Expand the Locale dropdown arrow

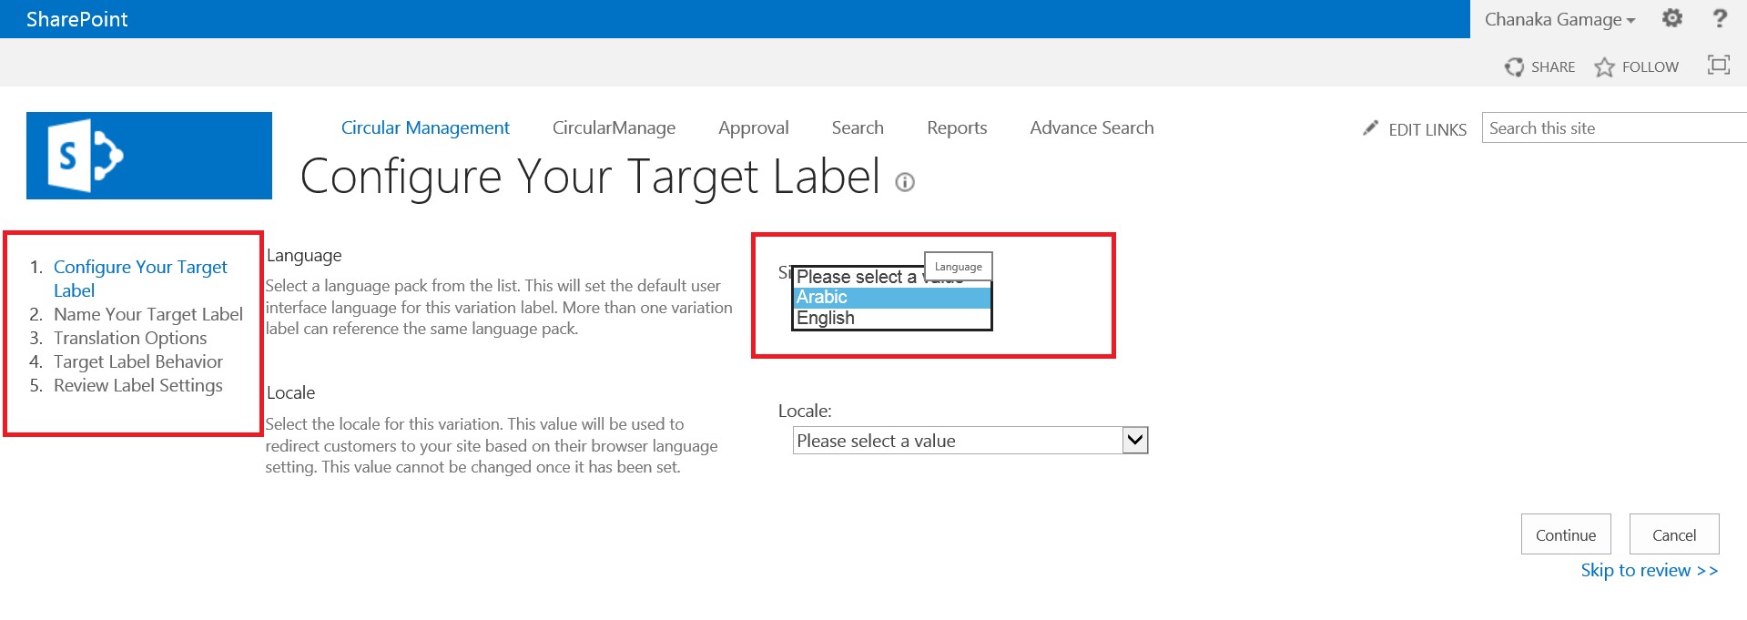click(1134, 441)
